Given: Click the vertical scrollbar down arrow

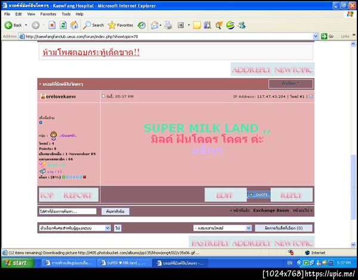Looking at the screenshot, I should [x=353, y=245].
